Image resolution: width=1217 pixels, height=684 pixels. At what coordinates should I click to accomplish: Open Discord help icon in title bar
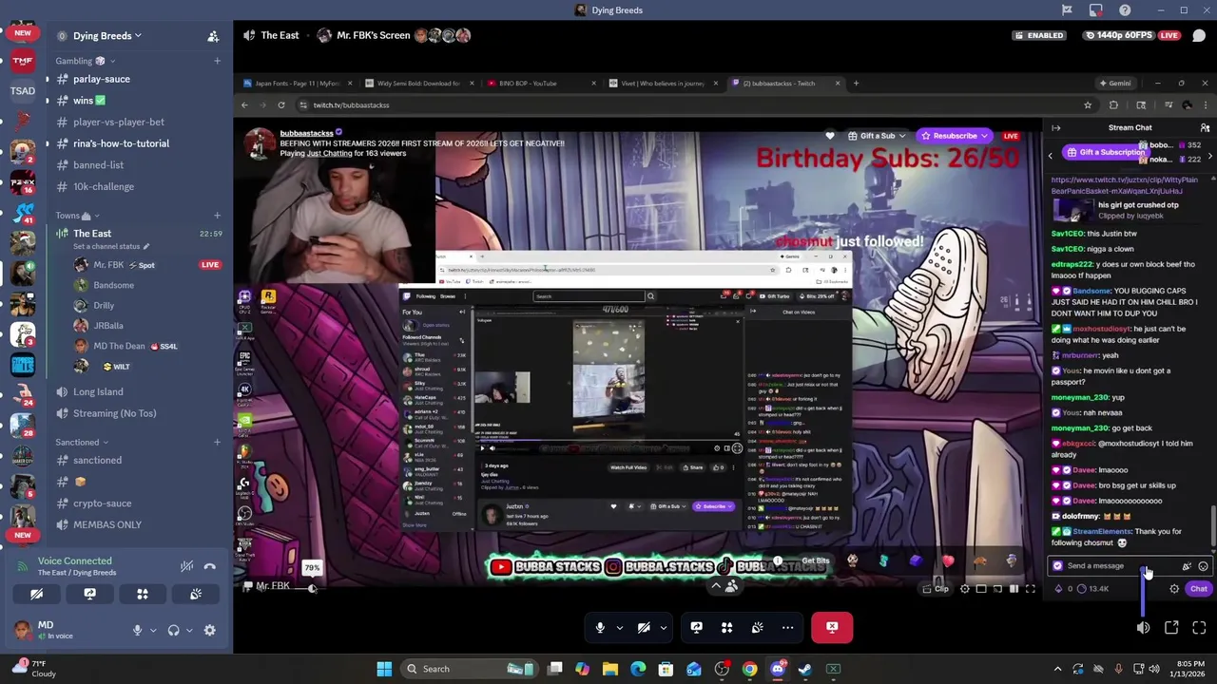tap(1125, 10)
